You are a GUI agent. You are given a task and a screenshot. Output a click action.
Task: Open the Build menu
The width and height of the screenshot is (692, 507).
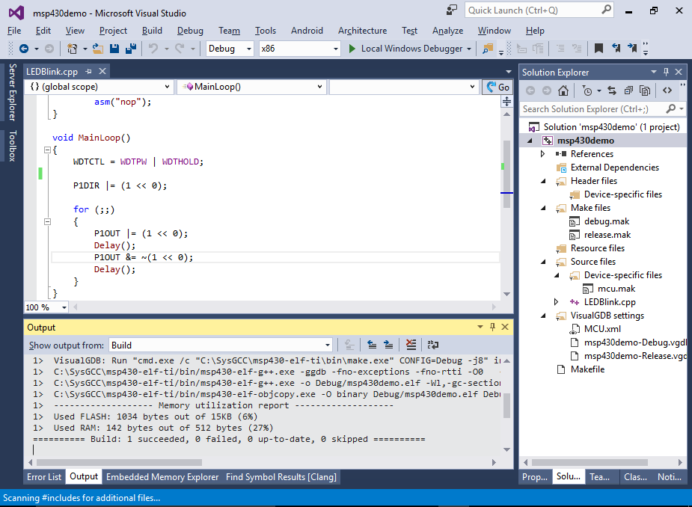point(152,31)
